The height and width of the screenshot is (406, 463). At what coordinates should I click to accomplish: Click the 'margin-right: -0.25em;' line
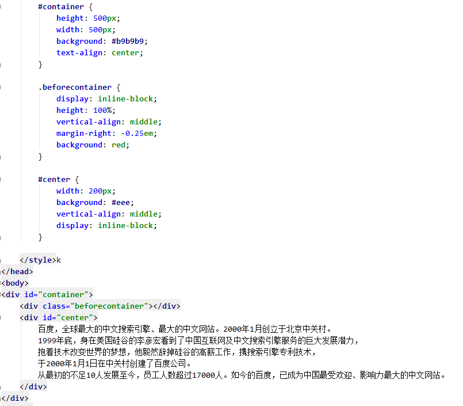pos(106,134)
